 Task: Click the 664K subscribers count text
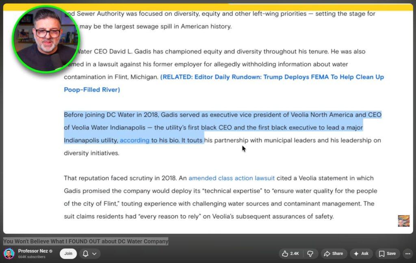point(32,257)
